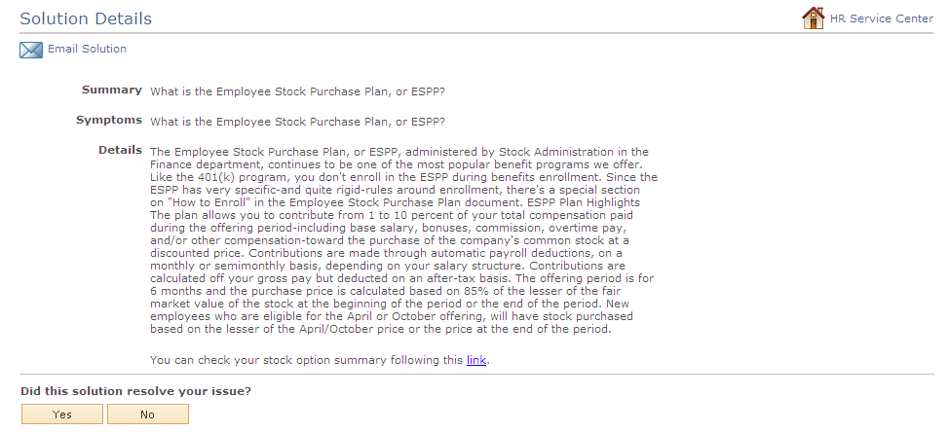The image size is (948, 432).
Task: Click the house icon beside HR Service Center
Action: tap(814, 18)
